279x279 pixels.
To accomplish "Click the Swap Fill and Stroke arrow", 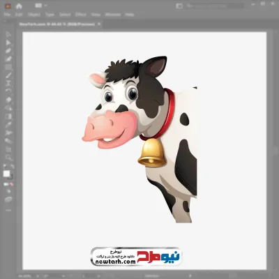I will pyautogui.click(x=12, y=167).
